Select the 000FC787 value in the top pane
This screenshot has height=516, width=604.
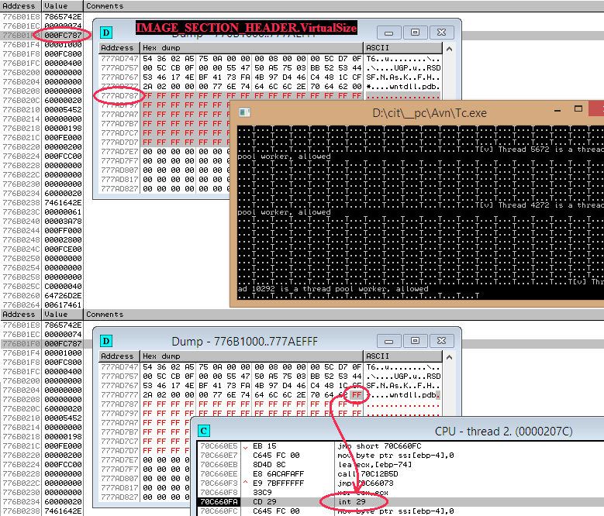(x=59, y=36)
